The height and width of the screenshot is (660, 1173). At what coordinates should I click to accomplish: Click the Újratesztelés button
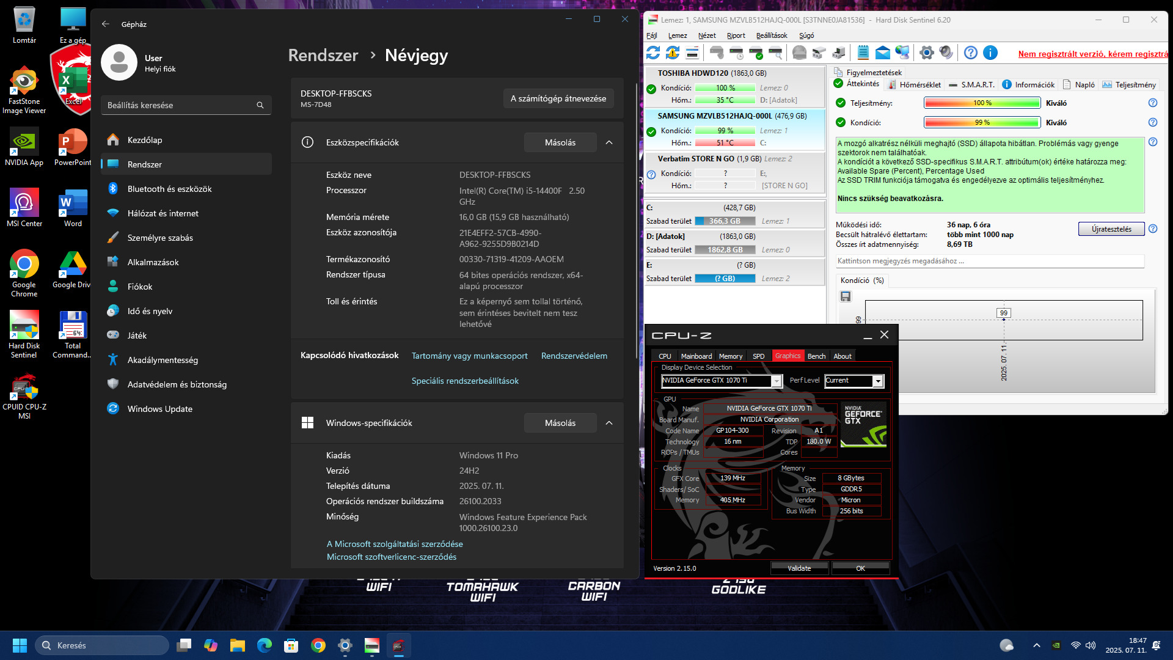click(x=1111, y=229)
